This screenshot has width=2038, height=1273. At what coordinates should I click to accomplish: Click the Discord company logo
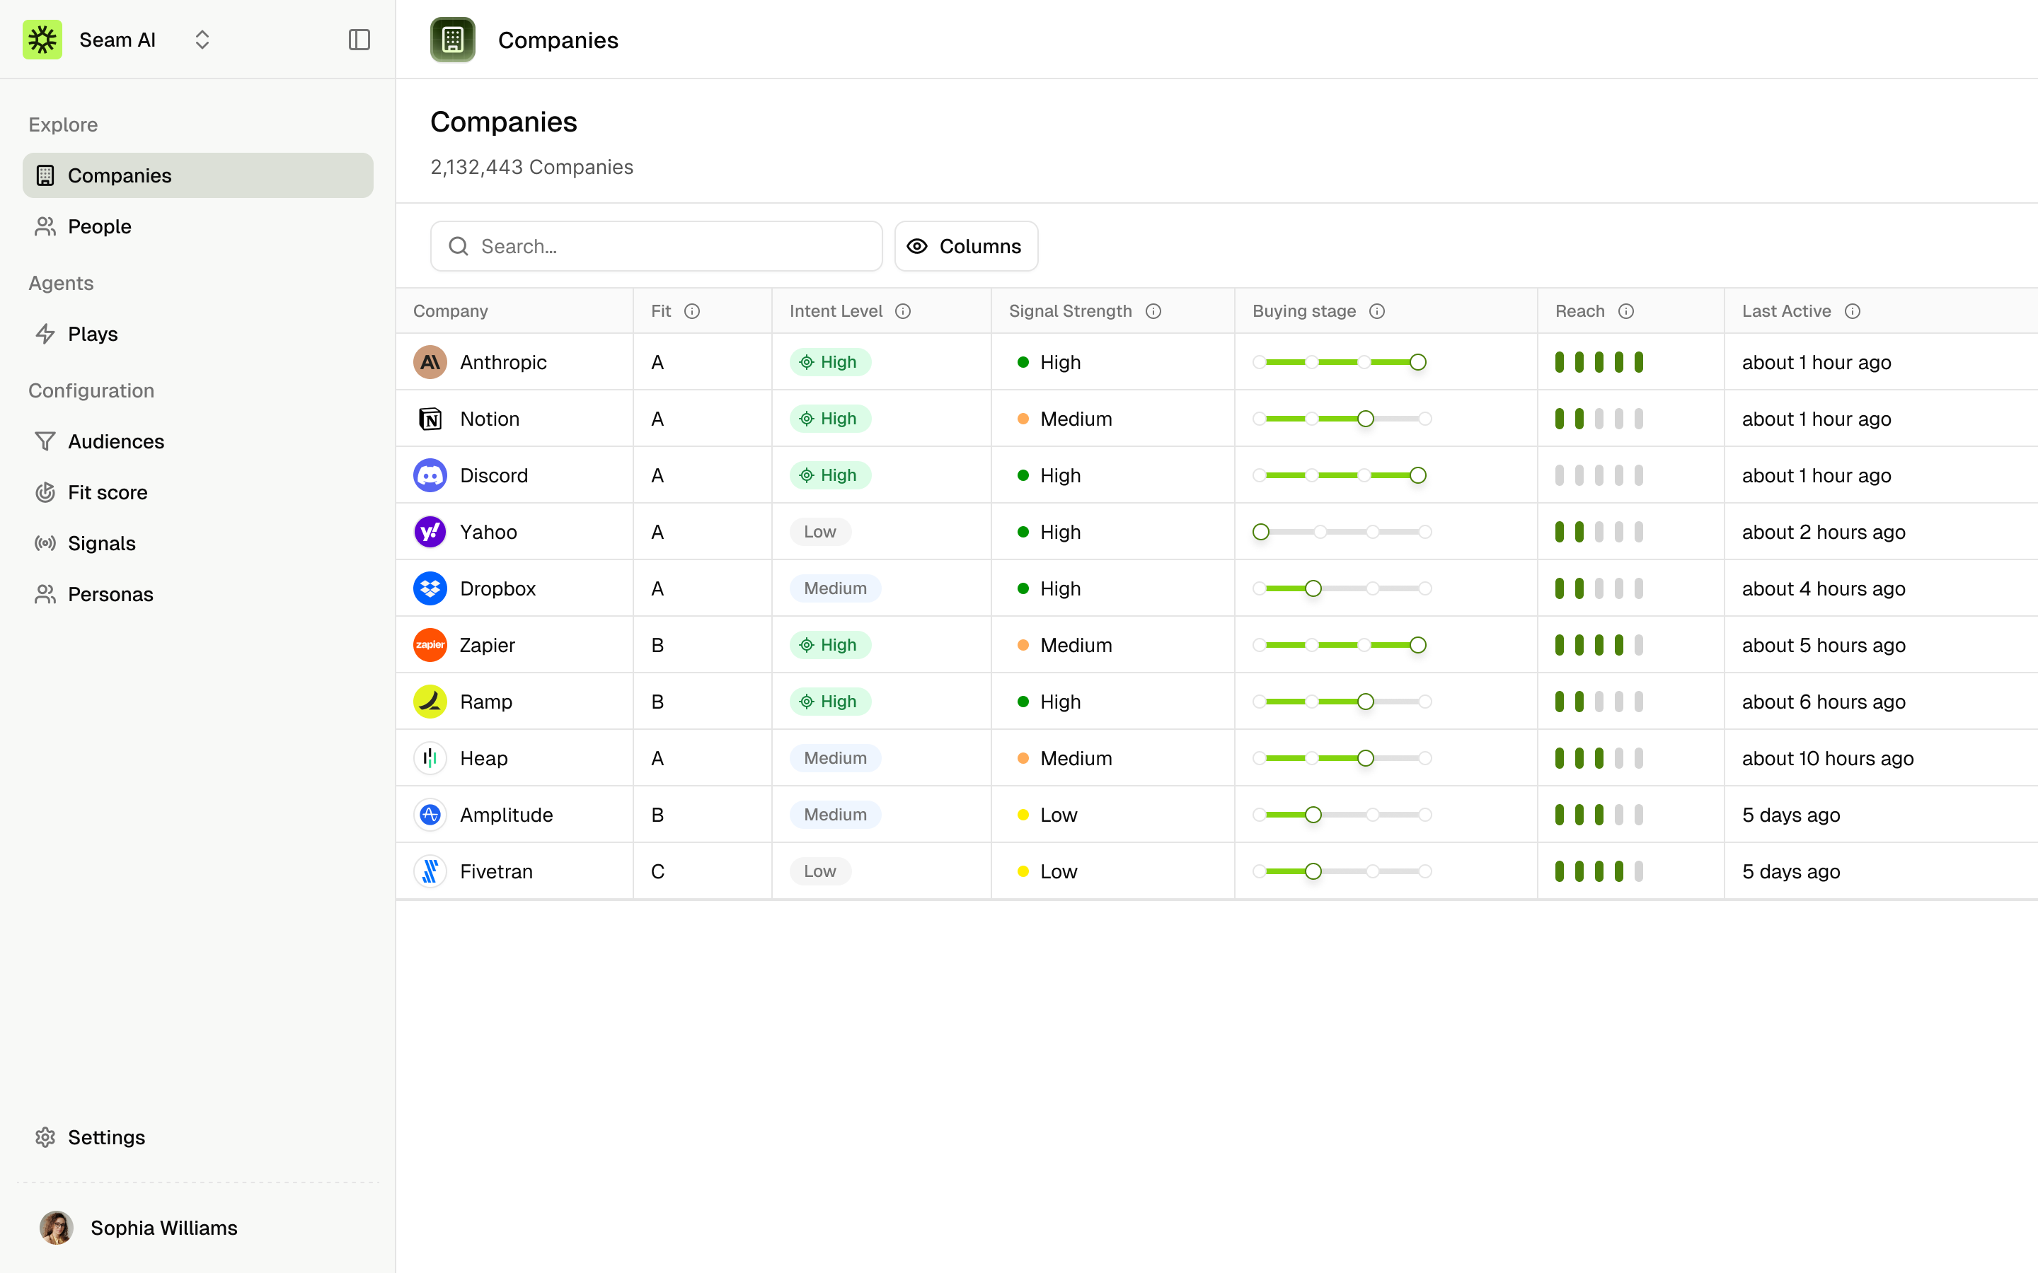tap(430, 476)
